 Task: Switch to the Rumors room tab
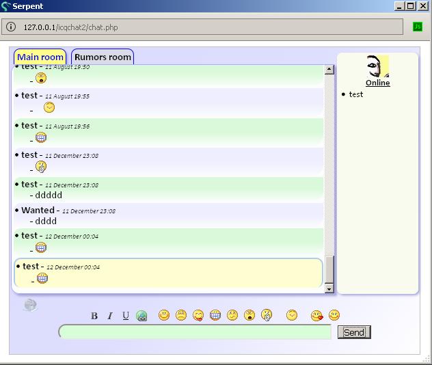point(103,57)
